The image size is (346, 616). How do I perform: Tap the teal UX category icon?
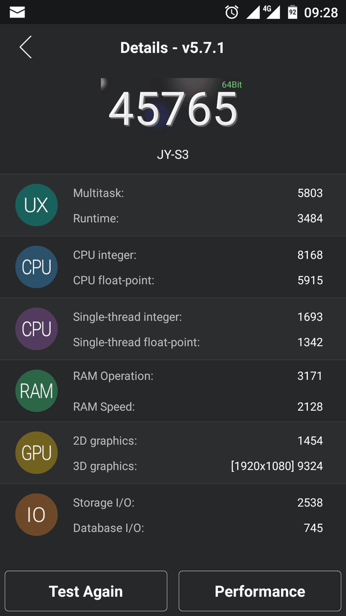coord(36,205)
